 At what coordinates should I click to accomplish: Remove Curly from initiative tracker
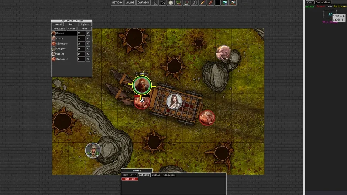[88, 38]
